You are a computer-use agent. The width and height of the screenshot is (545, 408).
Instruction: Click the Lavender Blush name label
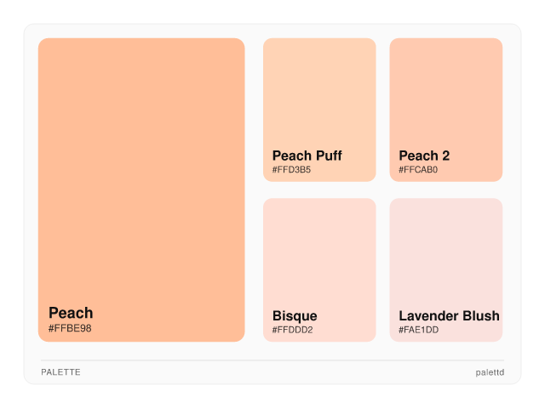coord(449,316)
